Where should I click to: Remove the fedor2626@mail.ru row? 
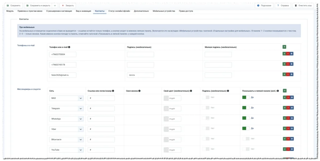(x=288, y=74)
